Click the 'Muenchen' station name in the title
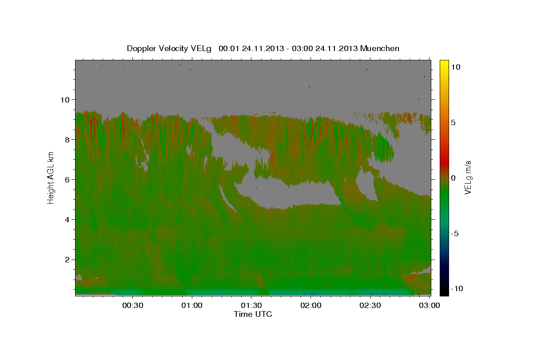This screenshot has width=533, height=355. pos(380,48)
